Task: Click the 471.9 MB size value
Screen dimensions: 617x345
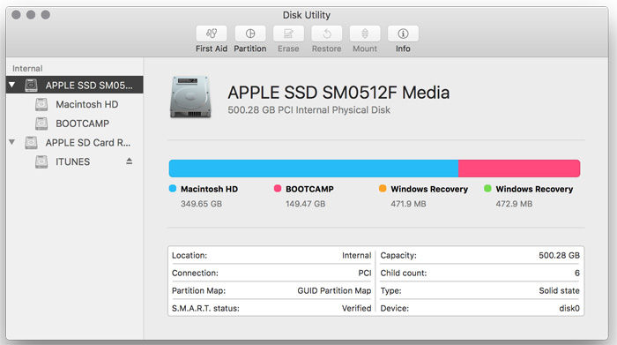Action: (408, 204)
